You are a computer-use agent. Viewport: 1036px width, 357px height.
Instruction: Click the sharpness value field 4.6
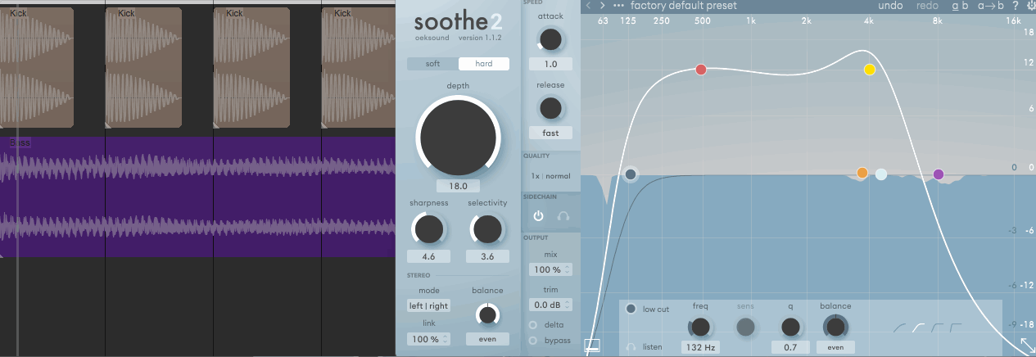tap(428, 256)
